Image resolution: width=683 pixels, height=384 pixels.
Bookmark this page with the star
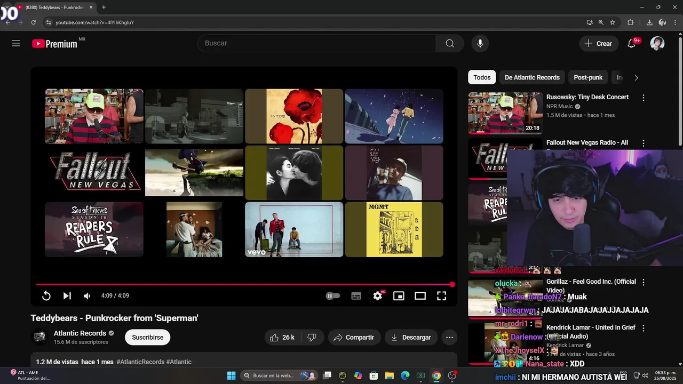613,22
